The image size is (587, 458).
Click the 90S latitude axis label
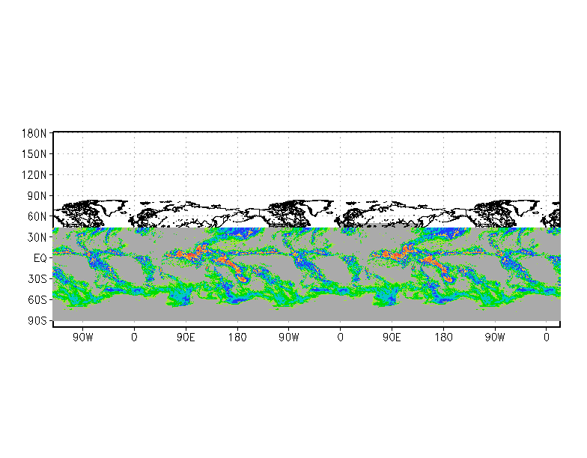pyautogui.click(x=37, y=321)
